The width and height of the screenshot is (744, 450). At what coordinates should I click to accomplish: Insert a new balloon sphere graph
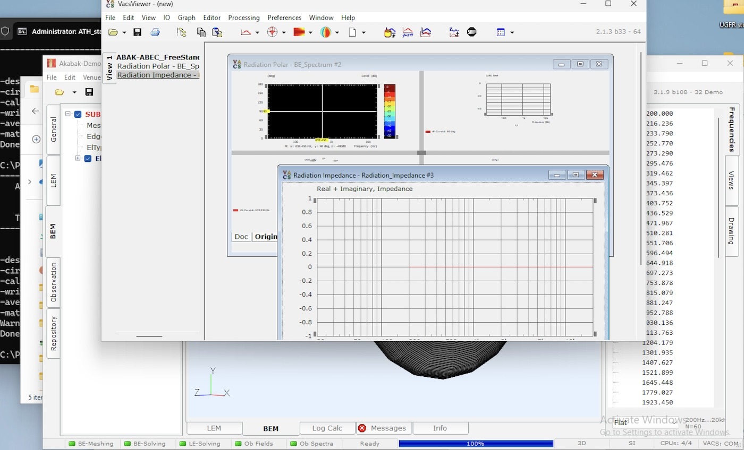coord(326,32)
